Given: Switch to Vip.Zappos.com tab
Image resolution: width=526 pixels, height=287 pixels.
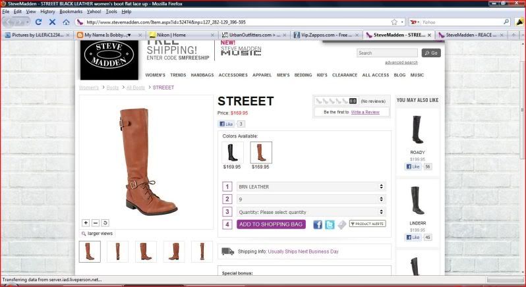Looking at the screenshot, I should pos(326,35).
